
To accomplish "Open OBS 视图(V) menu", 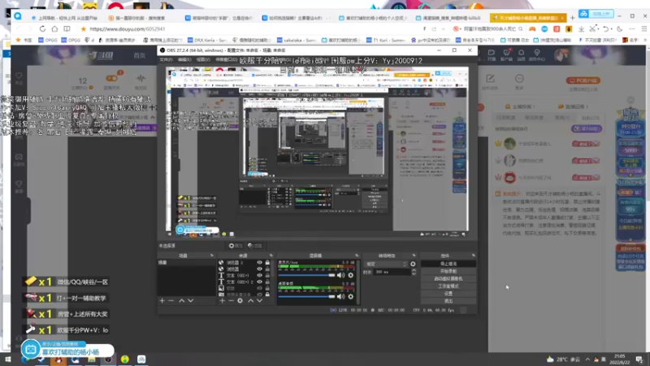I will click(203, 59).
